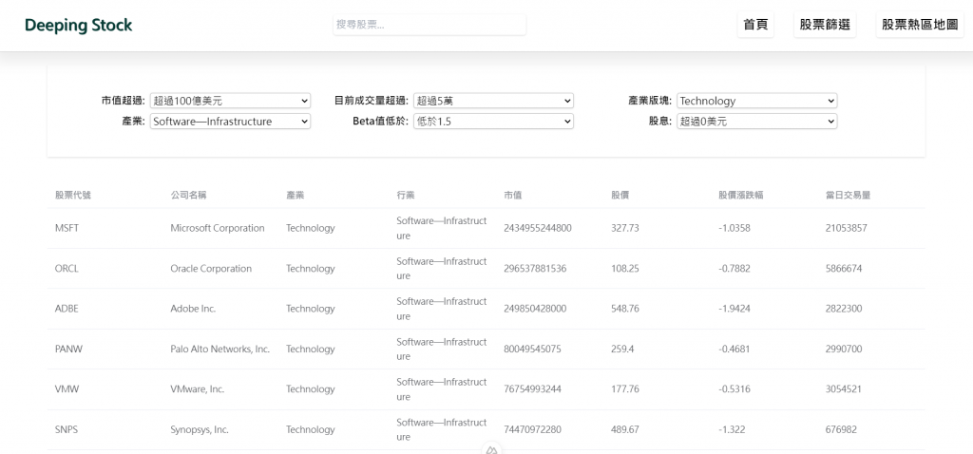Click price change -0.4681
Image resolution: width=973 pixels, height=454 pixels.
[x=735, y=350]
